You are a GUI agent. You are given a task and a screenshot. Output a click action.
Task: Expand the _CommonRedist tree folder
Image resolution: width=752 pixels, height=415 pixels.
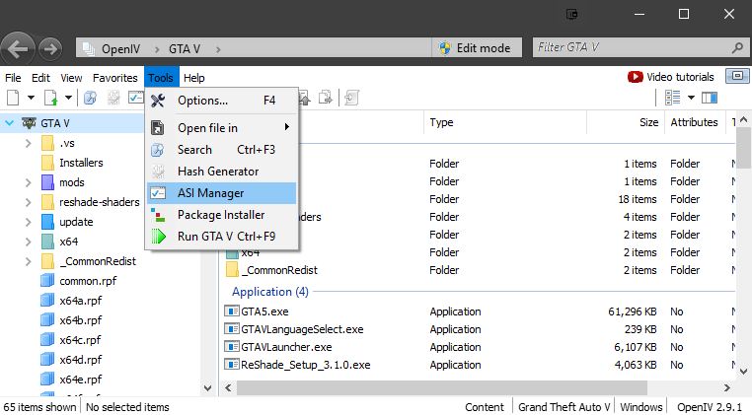pos(28,261)
